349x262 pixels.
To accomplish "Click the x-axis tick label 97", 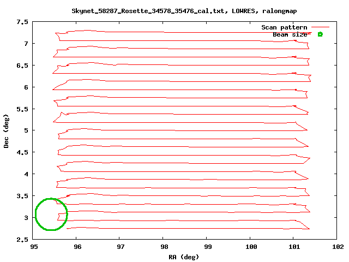I will click(121, 247).
